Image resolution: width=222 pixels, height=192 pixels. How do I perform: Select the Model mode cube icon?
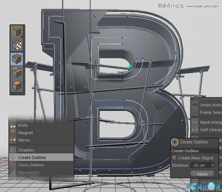pos(16,32)
